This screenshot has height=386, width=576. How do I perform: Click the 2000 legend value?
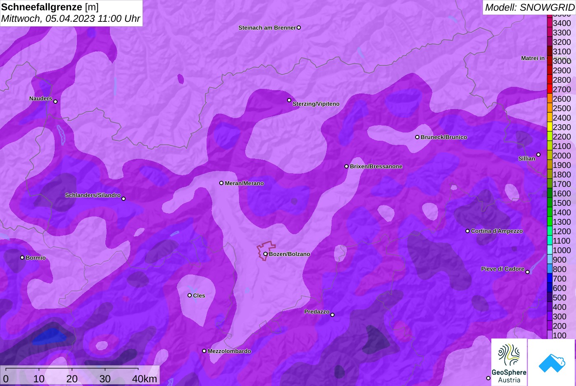pyautogui.click(x=562, y=156)
